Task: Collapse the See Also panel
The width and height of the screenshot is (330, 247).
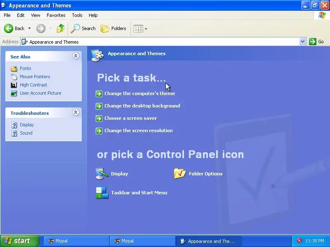Action: click(x=76, y=56)
